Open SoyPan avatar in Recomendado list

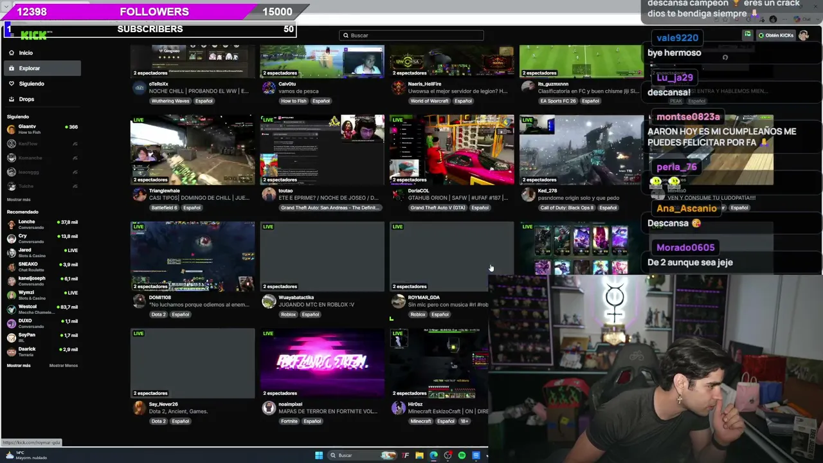coord(11,338)
